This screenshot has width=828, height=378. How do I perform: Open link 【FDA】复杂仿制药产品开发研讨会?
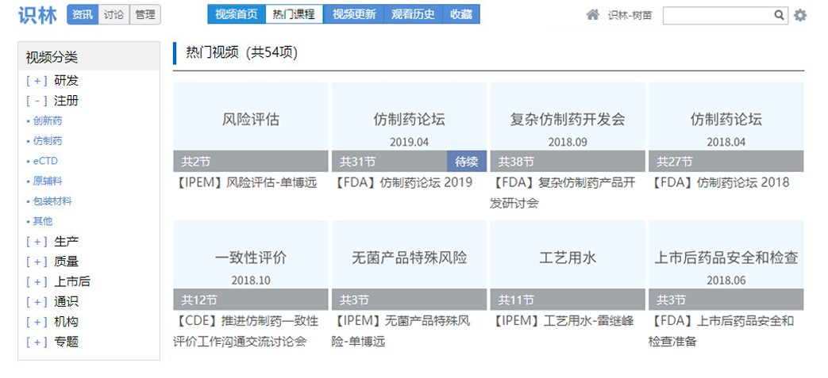click(563, 193)
